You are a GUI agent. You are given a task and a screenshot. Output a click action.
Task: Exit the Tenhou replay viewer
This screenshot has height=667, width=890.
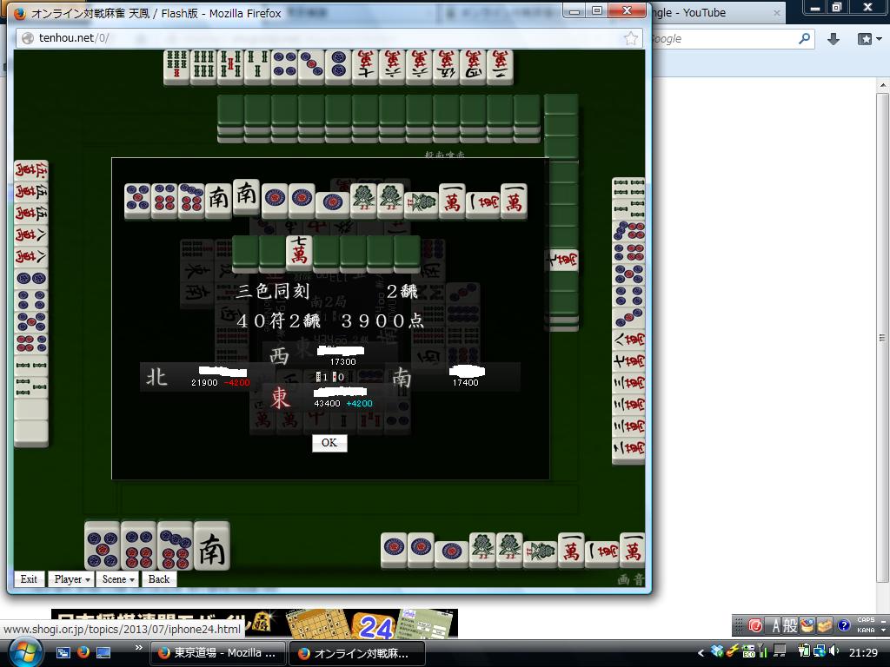tap(29, 579)
